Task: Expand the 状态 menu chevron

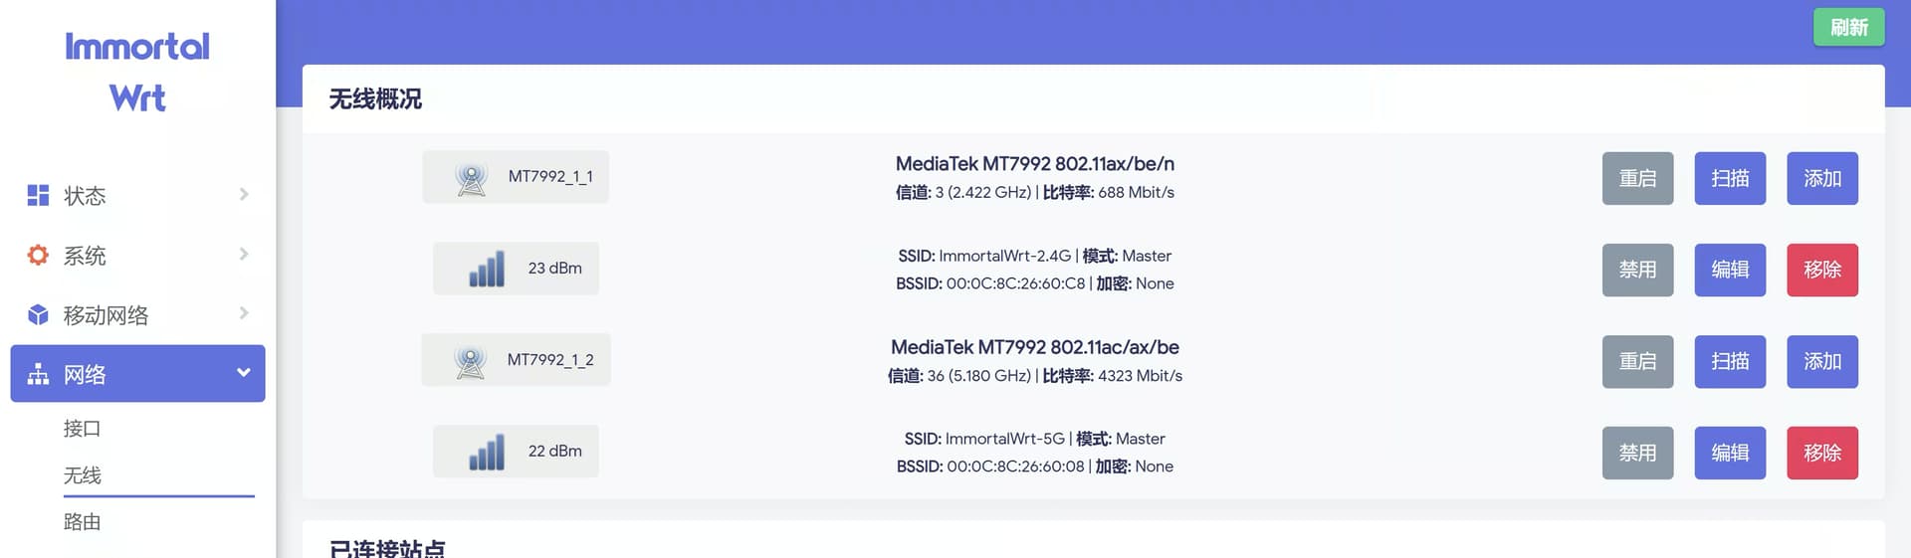Action: [244, 194]
